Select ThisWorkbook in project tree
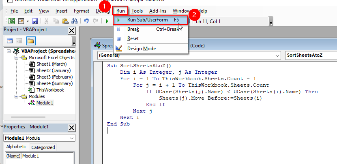The image size is (337, 164). click(50, 90)
